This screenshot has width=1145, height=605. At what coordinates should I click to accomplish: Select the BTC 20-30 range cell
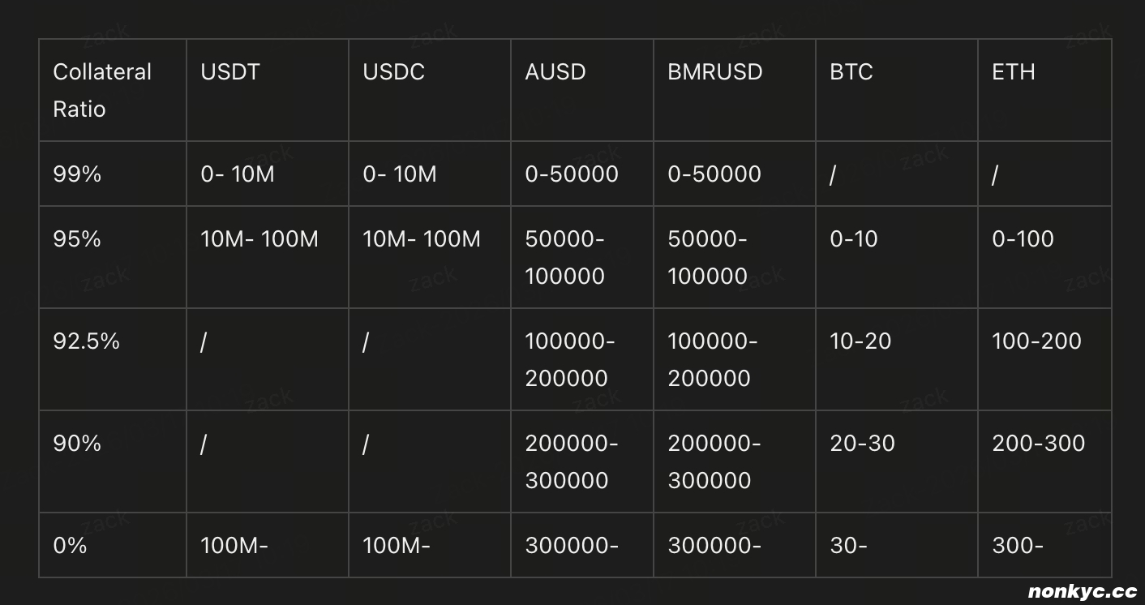coord(862,444)
